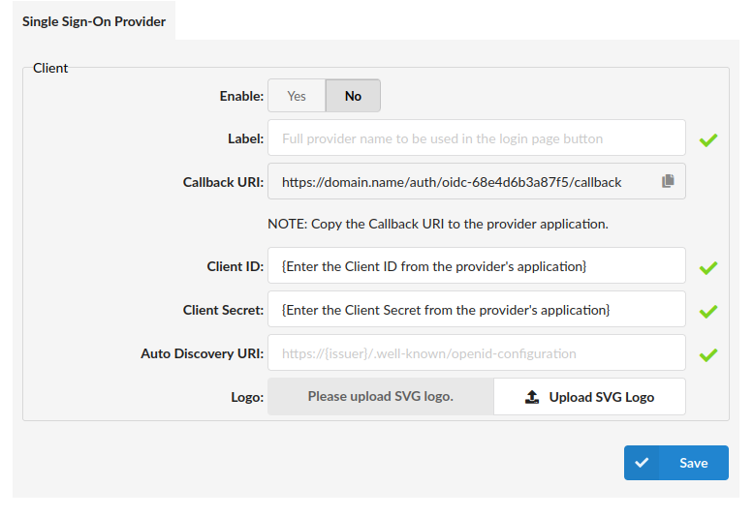Click the Label input field
754x518 pixels.
476,138
